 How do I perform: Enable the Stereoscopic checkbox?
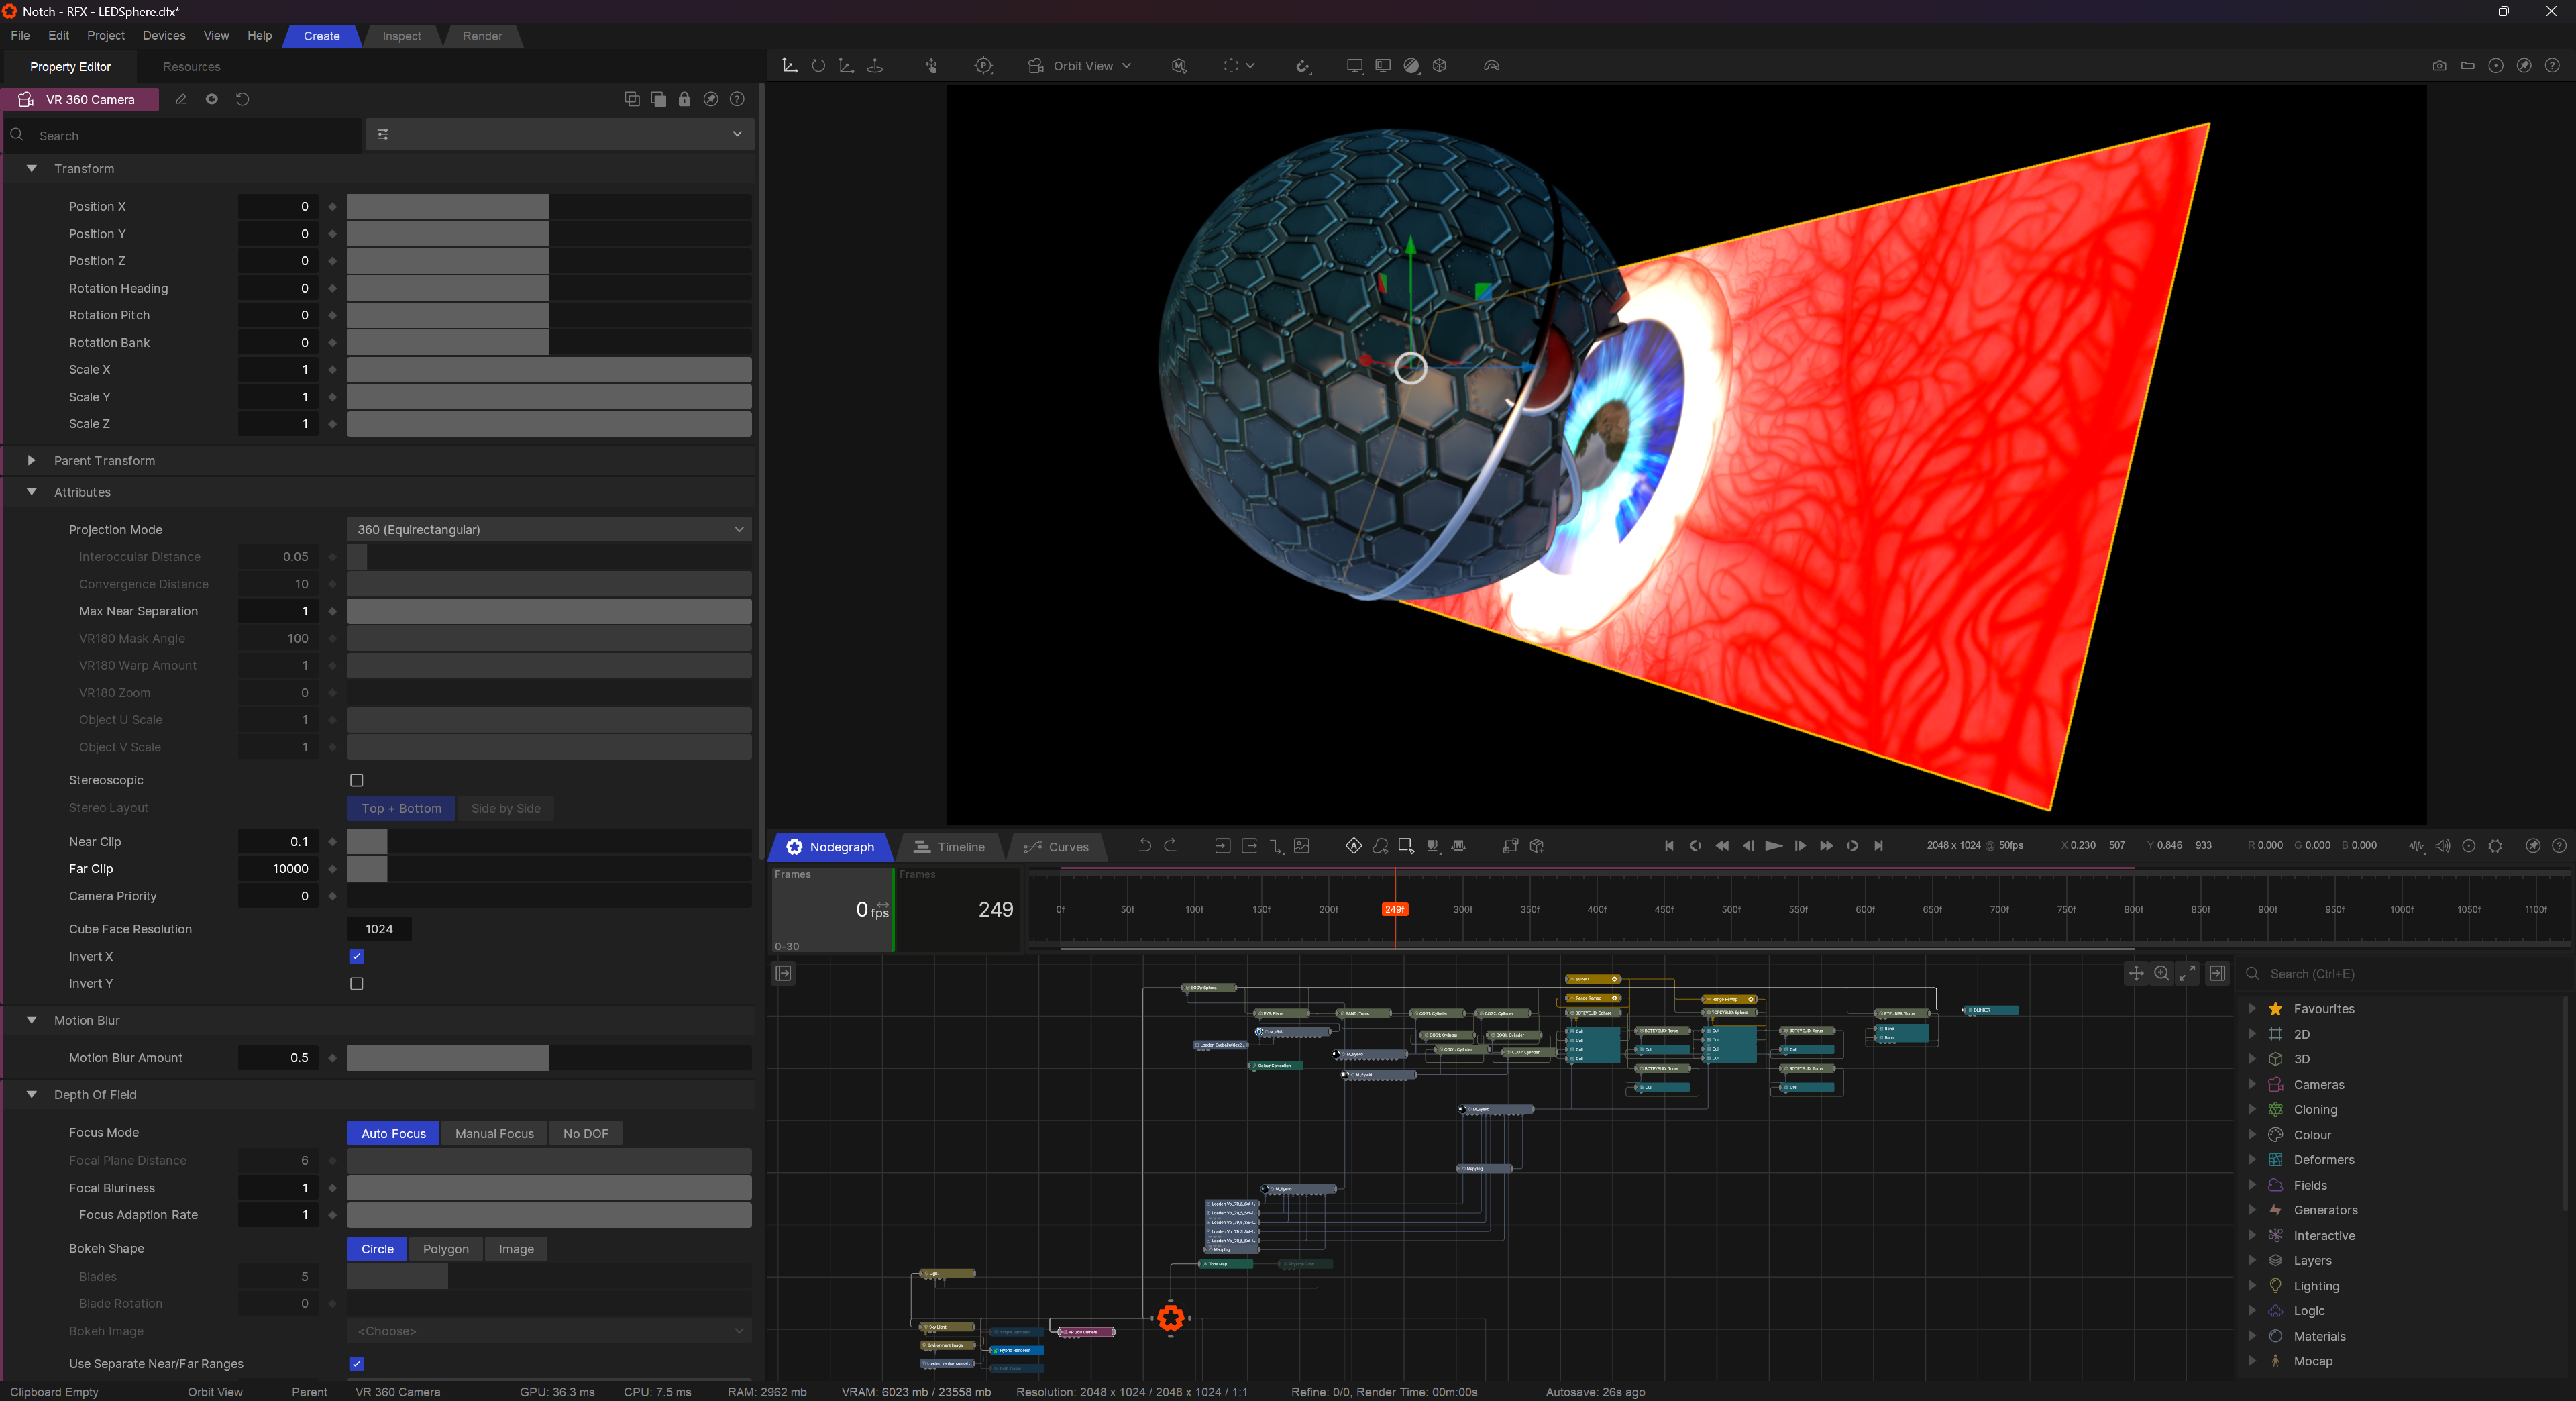coord(356,781)
